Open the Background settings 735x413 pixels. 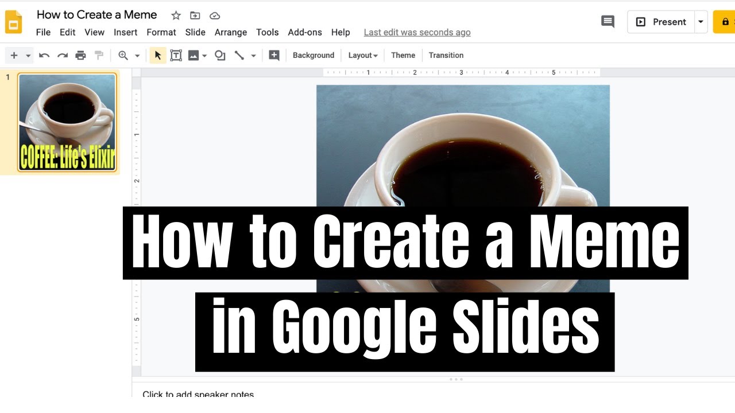(x=314, y=55)
